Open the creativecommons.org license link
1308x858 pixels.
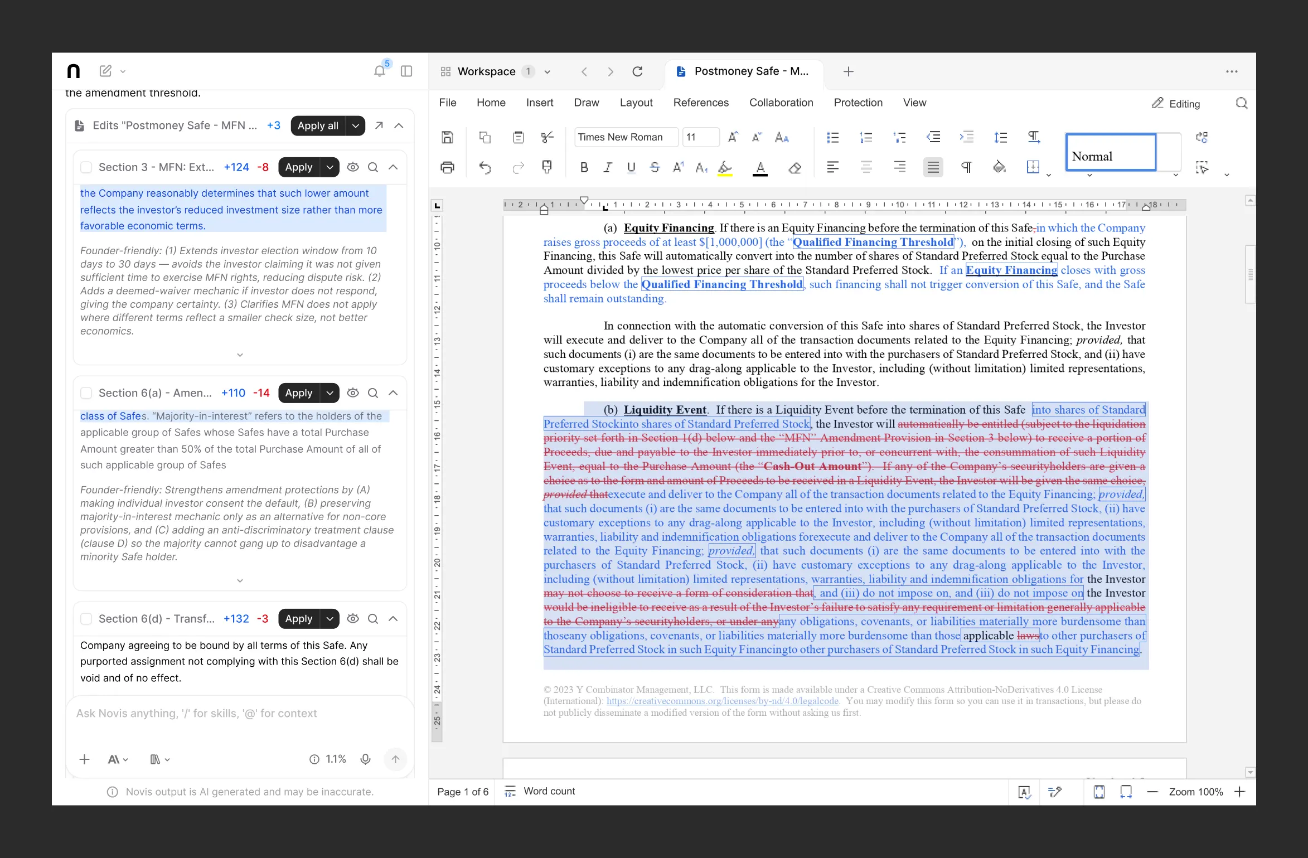point(723,701)
